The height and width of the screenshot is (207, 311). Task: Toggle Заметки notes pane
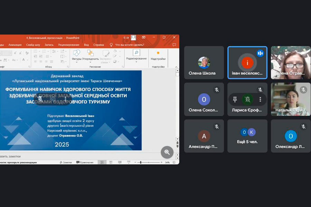click(x=66, y=162)
